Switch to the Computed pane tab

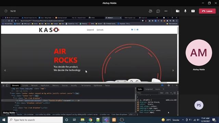[149, 89]
